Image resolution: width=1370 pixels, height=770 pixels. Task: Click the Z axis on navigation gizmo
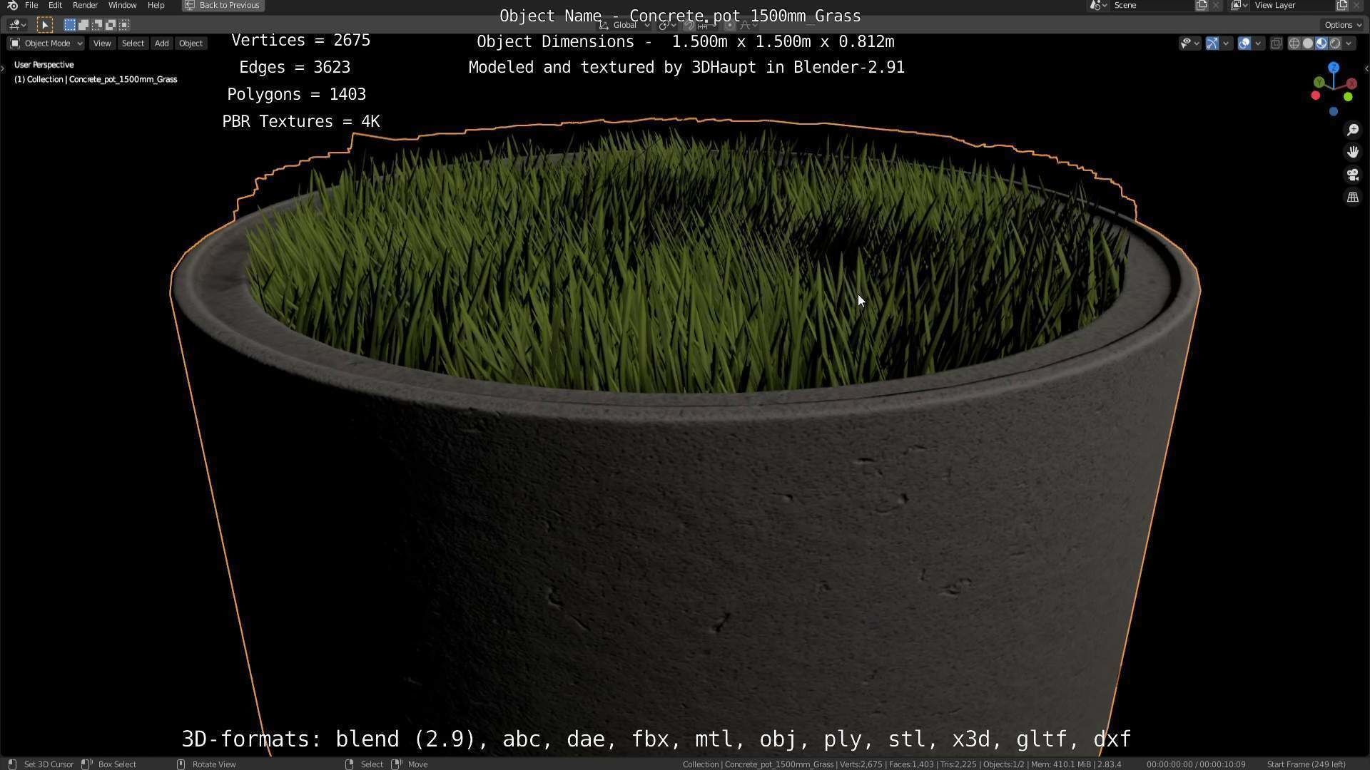[1334, 67]
